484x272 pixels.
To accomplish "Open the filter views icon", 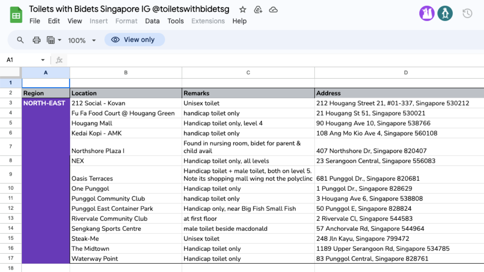I will click(x=51, y=40).
